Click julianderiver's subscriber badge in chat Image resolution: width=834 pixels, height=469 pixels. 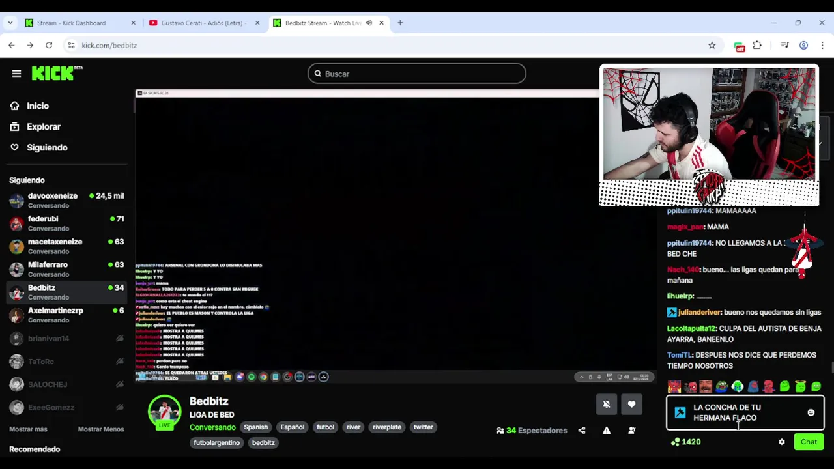672,313
